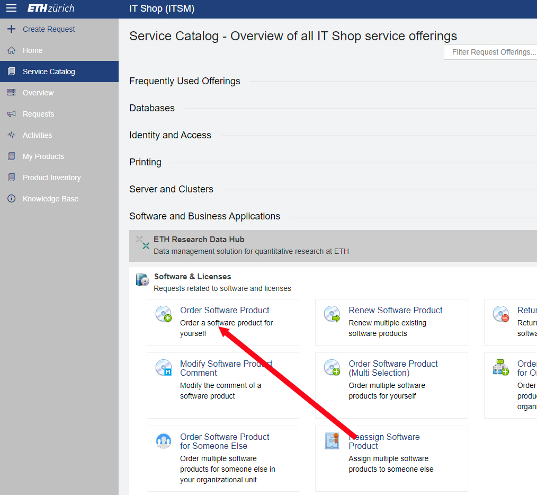537x495 pixels.
Task: Expand the ETH Research Data Hub group
Action: coord(333,246)
